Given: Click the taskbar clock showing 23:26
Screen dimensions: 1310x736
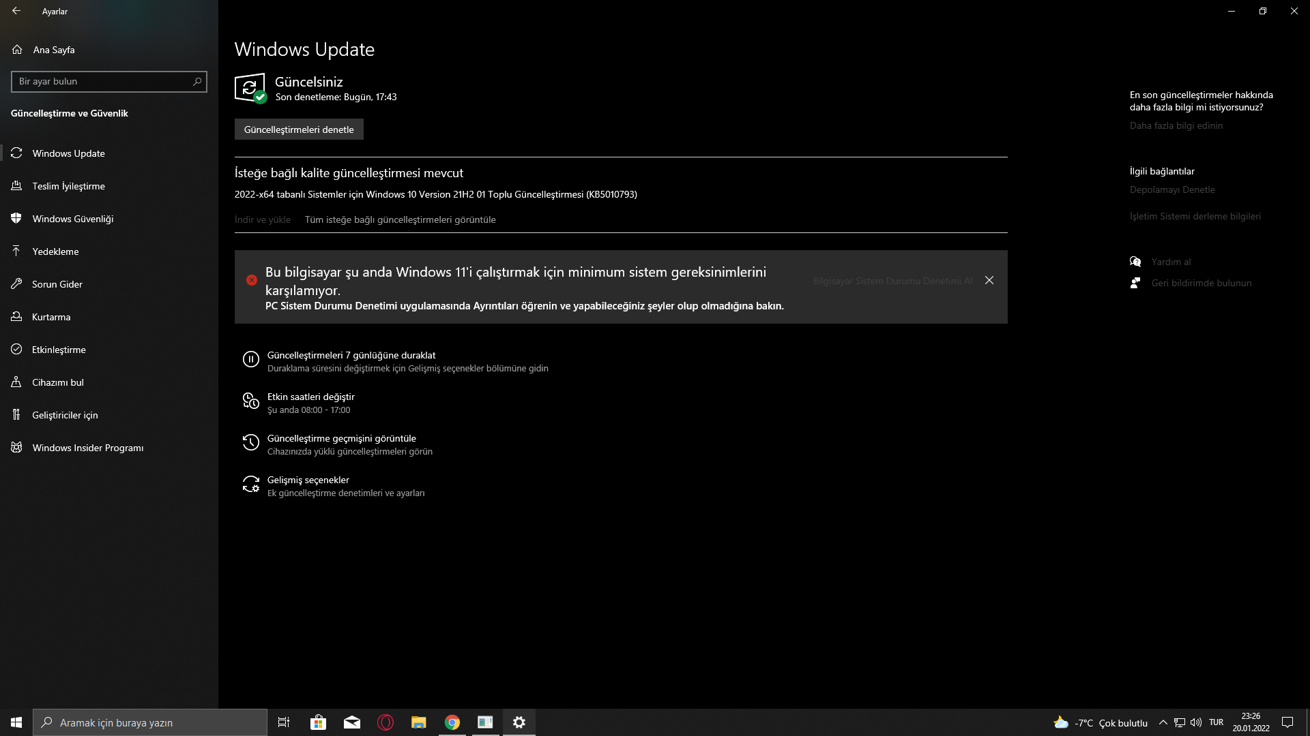Looking at the screenshot, I should pos(1251,722).
